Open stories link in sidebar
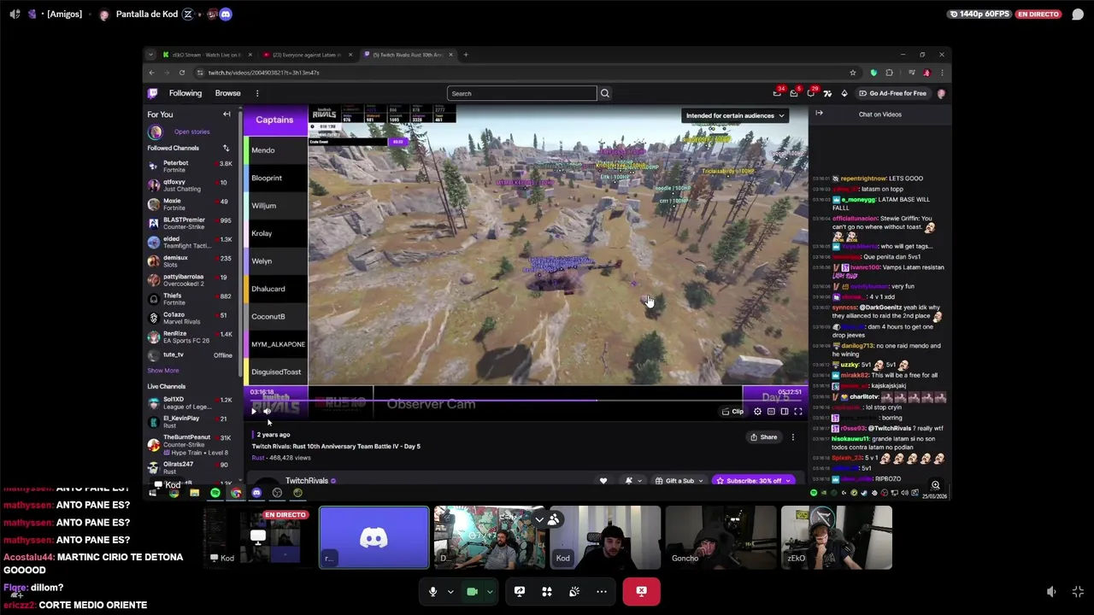The width and height of the screenshot is (1094, 615). [x=191, y=132]
